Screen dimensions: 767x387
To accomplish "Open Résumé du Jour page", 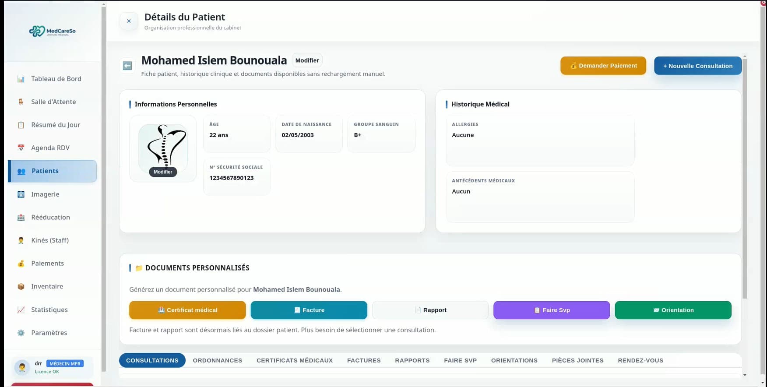I will coord(52,125).
